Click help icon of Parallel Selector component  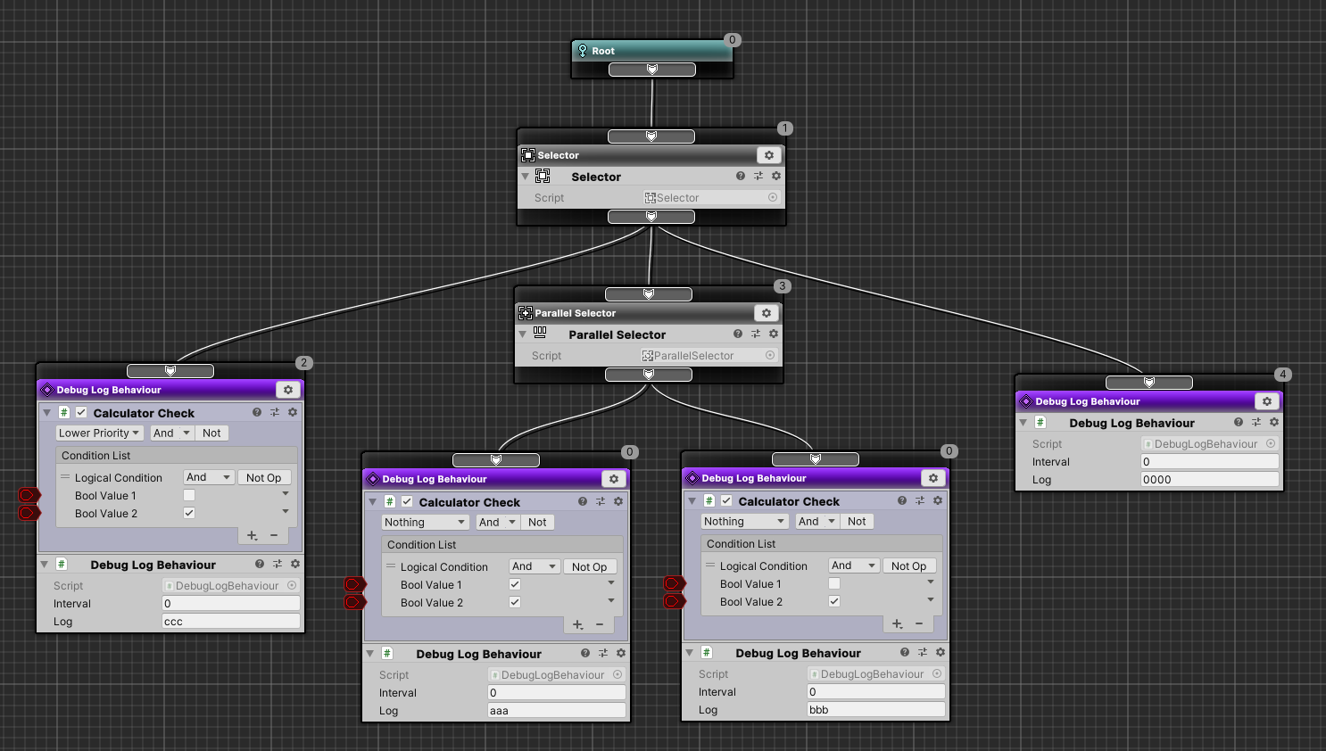click(x=738, y=334)
